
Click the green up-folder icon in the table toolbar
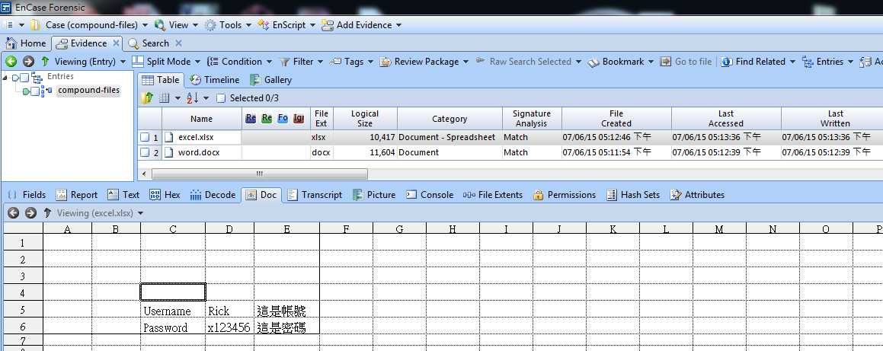point(148,98)
